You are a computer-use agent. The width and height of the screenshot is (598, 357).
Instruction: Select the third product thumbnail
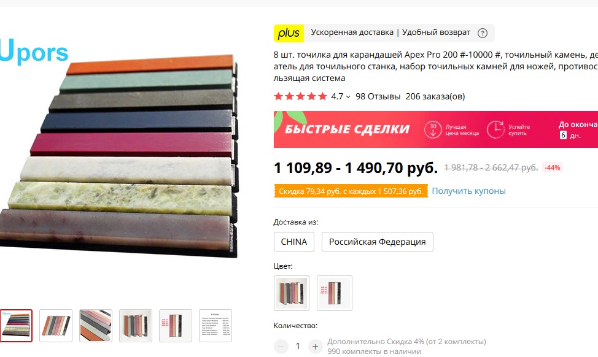click(96, 326)
